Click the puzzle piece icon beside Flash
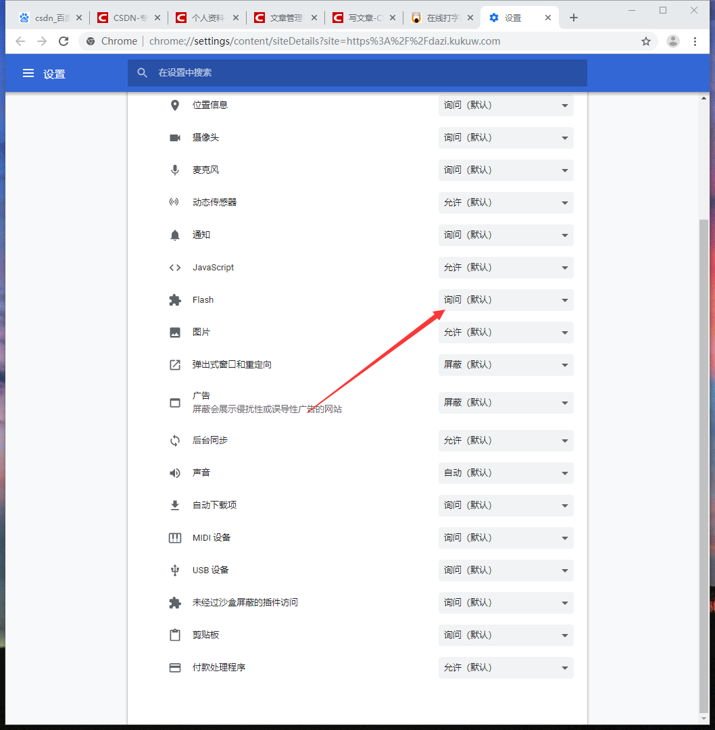This screenshot has width=715, height=730. [x=174, y=300]
